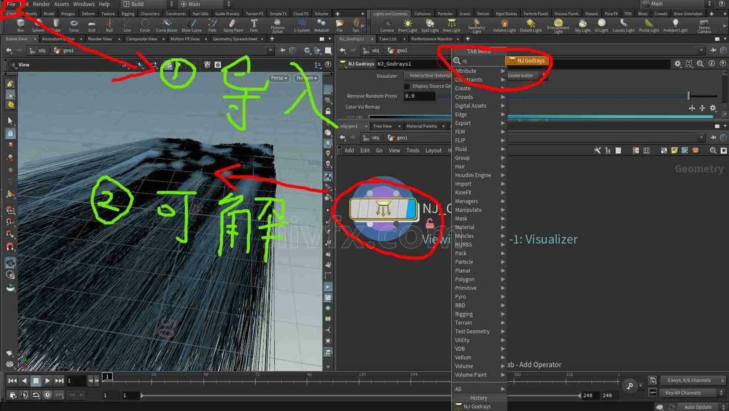The width and height of the screenshot is (729, 411).
Task: Open the Build desktop dropdown
Action: (148, 4)
